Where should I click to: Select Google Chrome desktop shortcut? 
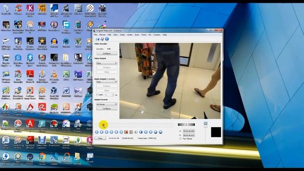(x=42, y=159)
